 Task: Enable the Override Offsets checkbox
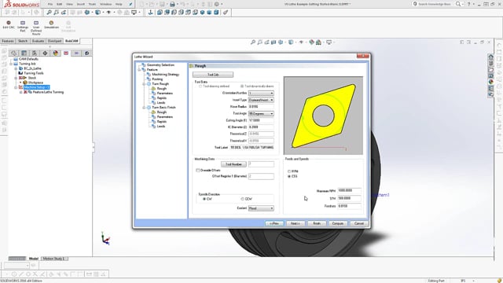197,171
